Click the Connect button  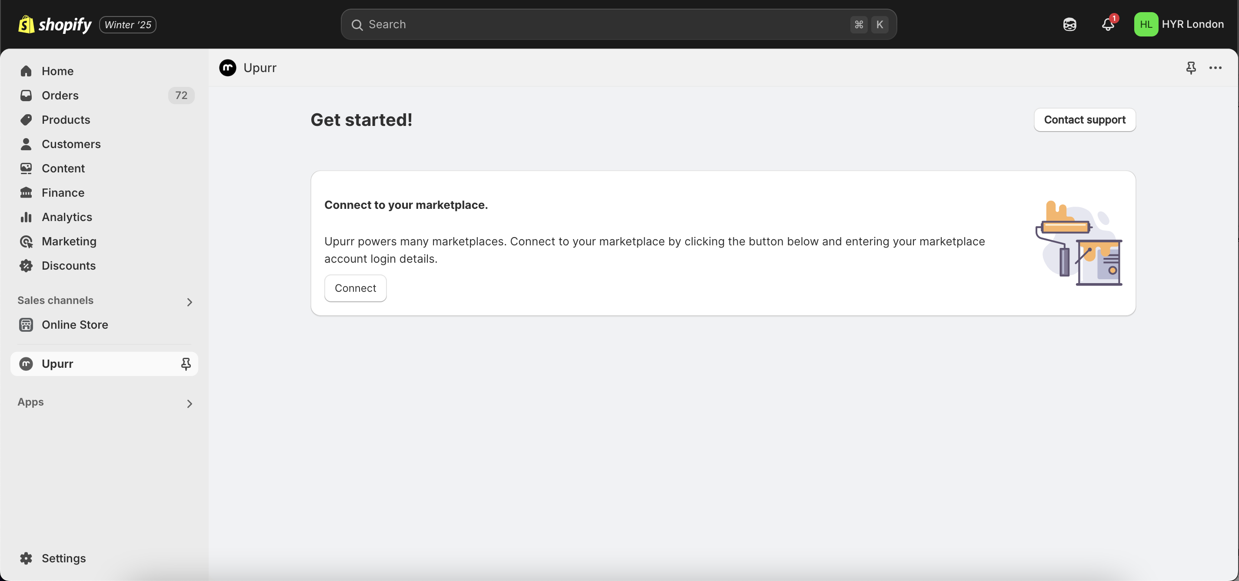pyautogui.click(x=355, y=288)
